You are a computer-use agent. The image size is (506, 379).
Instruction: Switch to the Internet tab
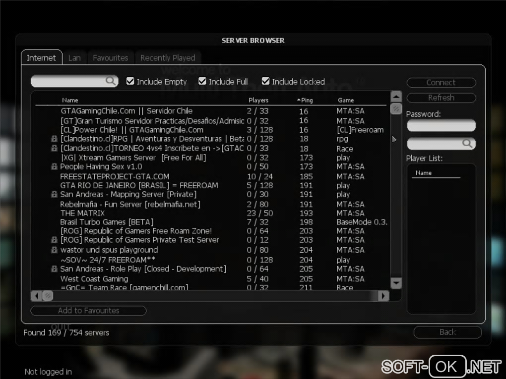(x=41, y=57)
